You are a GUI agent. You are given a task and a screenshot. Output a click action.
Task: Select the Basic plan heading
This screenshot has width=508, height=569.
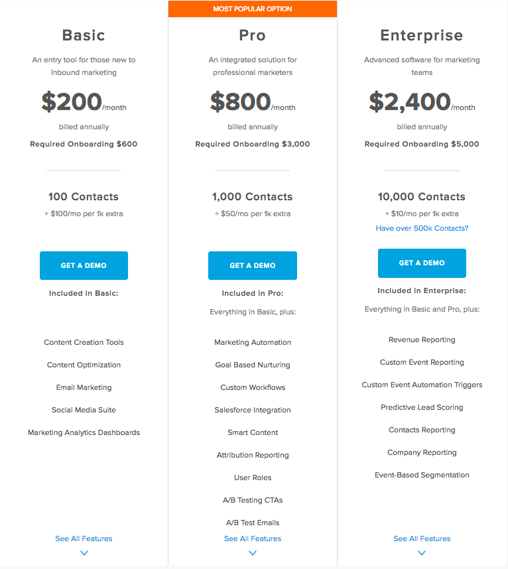click(x=84, y=35)
